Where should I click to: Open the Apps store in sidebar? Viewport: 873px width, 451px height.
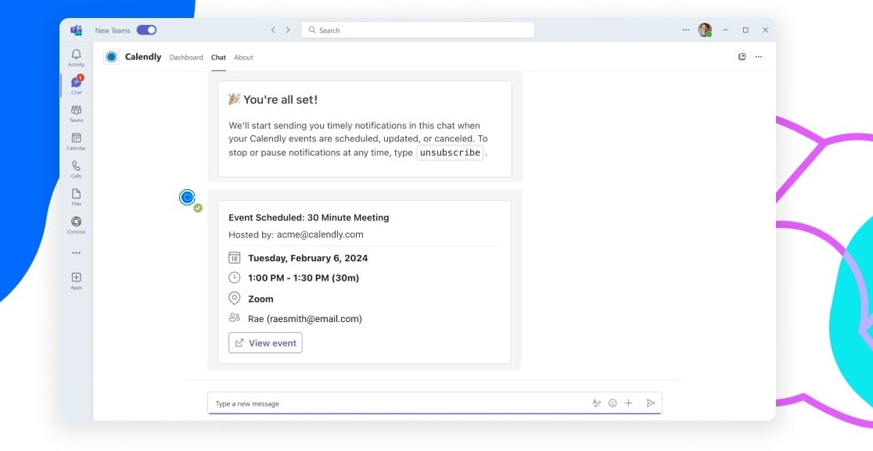[77, 281]
